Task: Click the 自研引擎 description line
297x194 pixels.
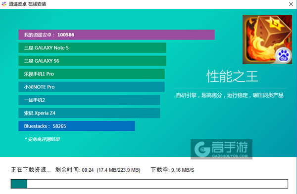Action: (x=230, y=95)
